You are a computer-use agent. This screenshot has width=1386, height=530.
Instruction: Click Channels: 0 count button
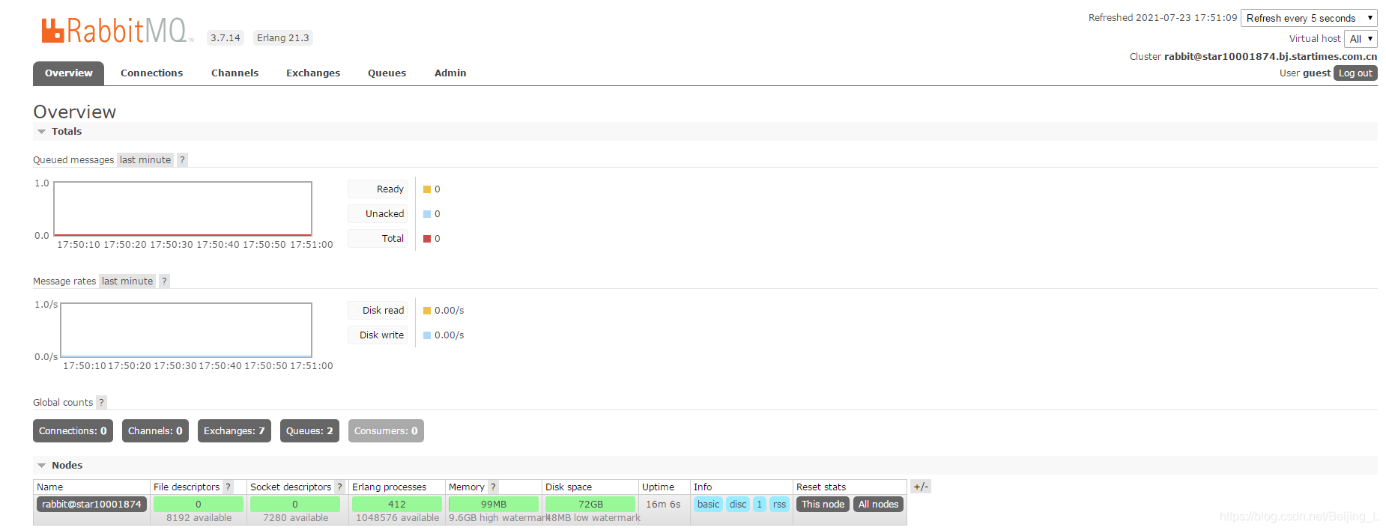[x=155, y=430]
